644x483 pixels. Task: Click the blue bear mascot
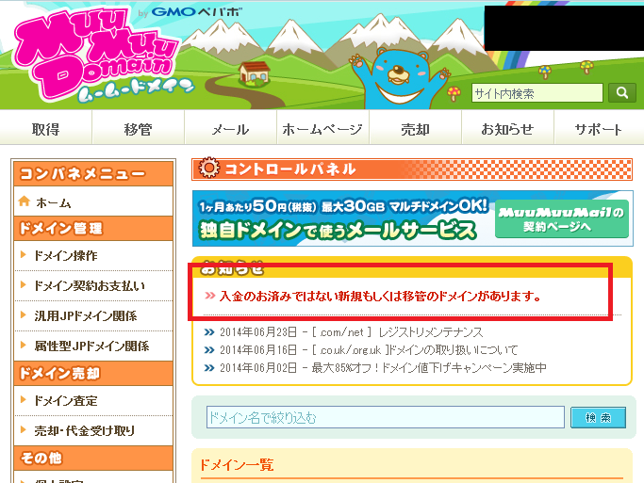pos(399,78)
